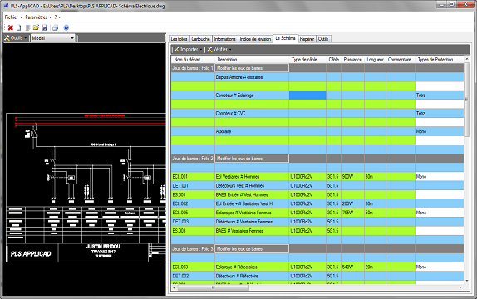The width and height of the screenshot is (477, 299).
Task: Select the ECL.003 departure cell
Action: coord(193,267)
